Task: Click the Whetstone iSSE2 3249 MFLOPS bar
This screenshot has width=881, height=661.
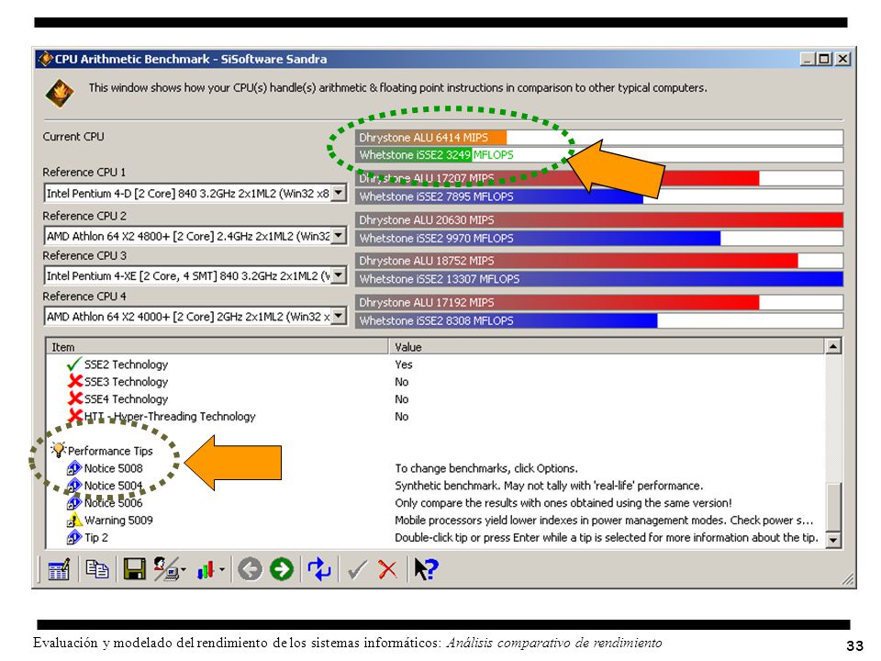Action: [x=599, y=154]
